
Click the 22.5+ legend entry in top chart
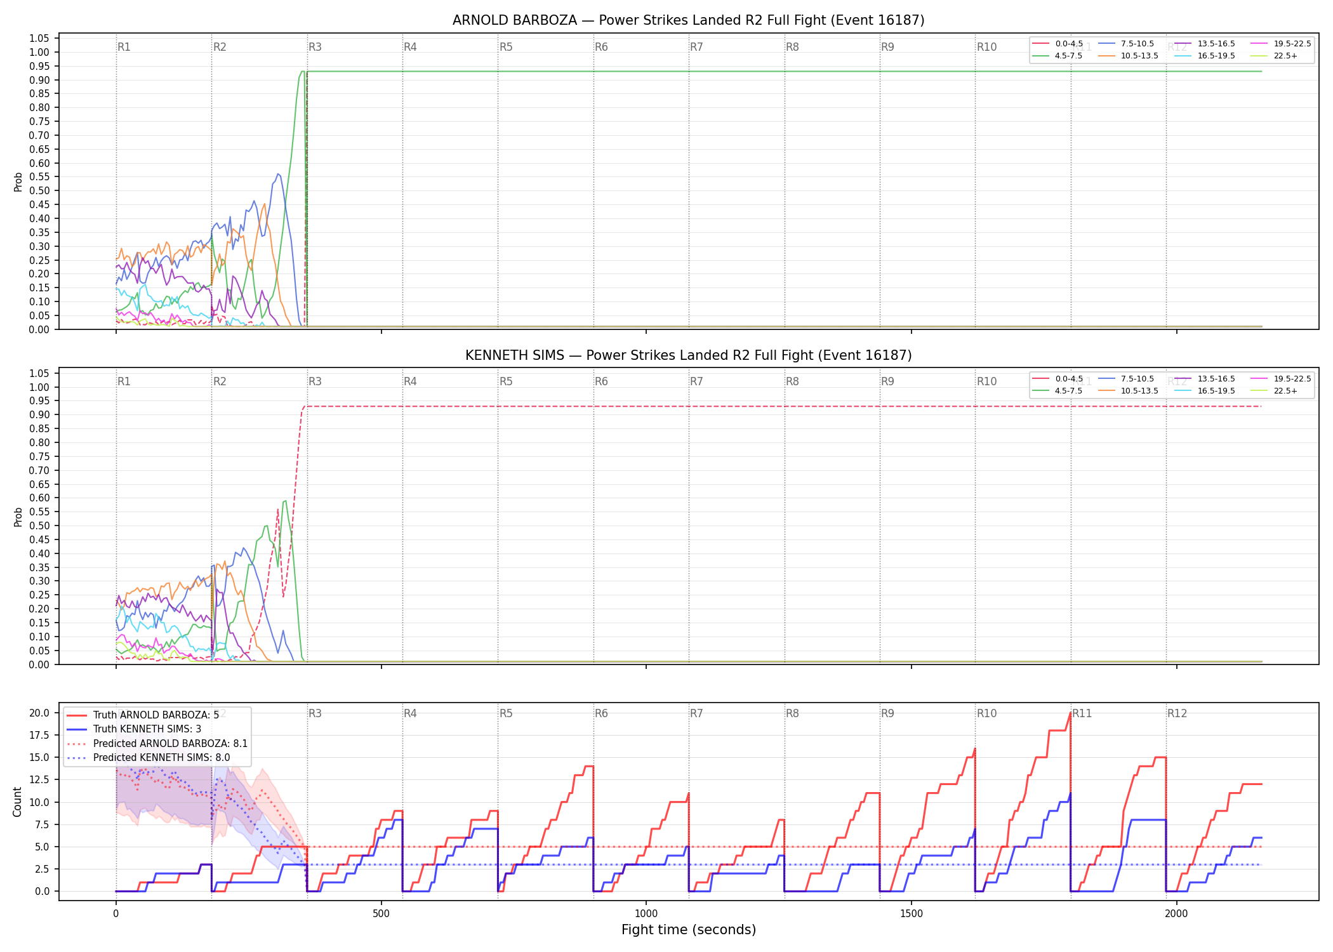[1274, 56]
